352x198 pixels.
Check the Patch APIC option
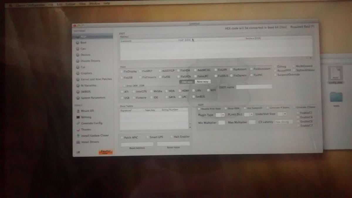coord(122,137)
